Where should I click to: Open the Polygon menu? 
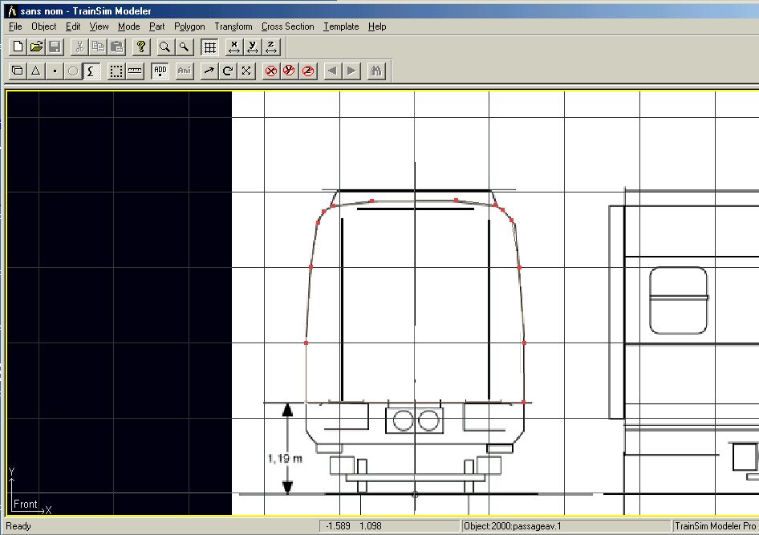189,26
